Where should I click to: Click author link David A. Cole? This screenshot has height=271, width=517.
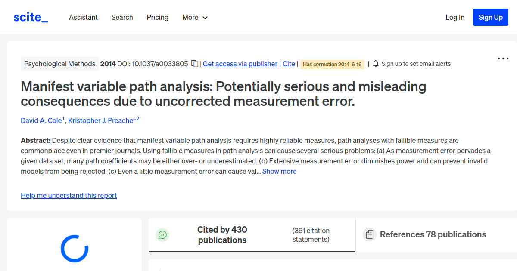pos(40,120)
